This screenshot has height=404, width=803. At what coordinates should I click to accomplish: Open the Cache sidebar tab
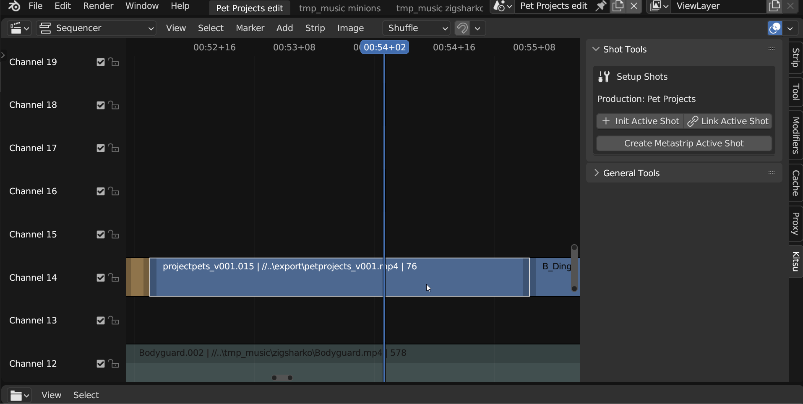795,183
